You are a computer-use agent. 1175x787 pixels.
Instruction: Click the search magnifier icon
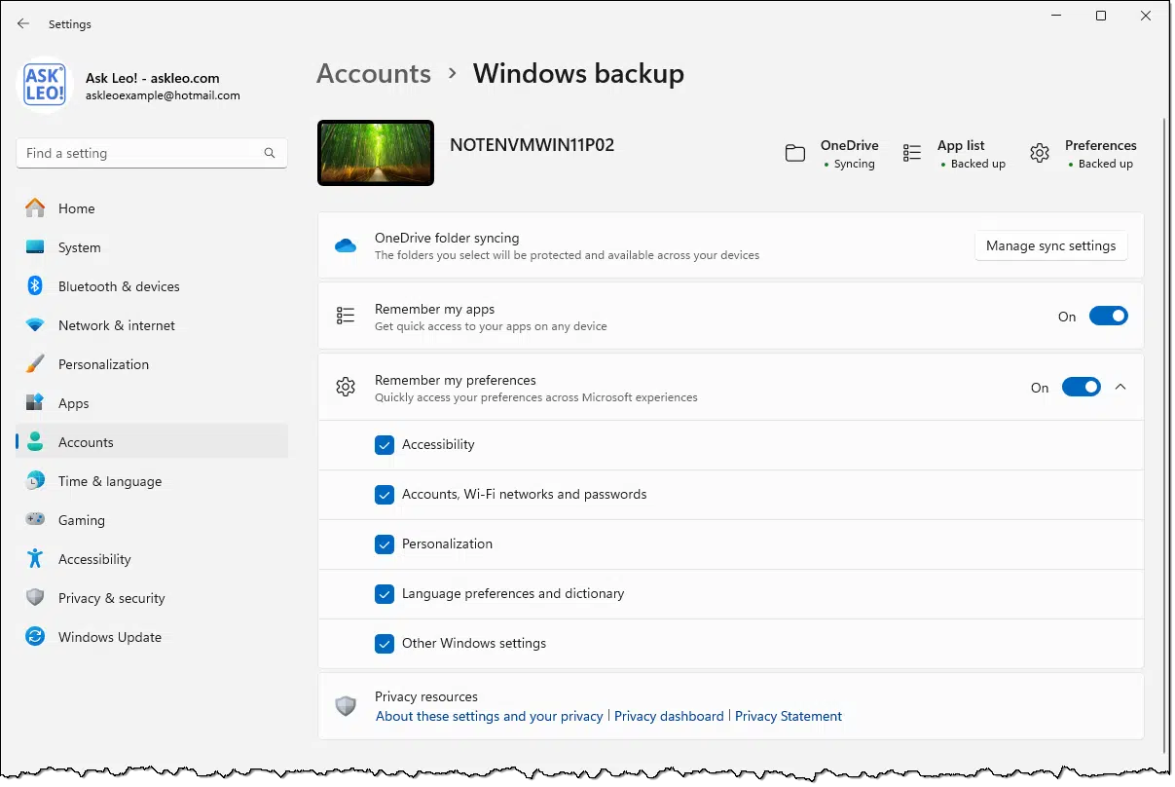point(270,153)
